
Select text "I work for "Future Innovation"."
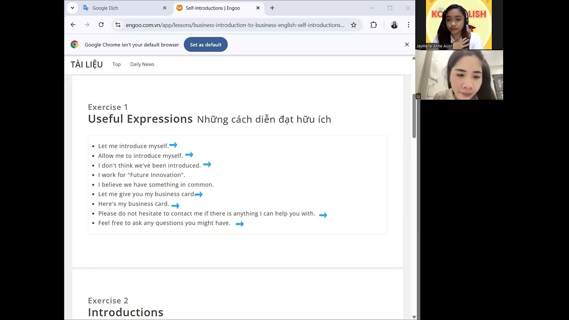pos(142,175)
